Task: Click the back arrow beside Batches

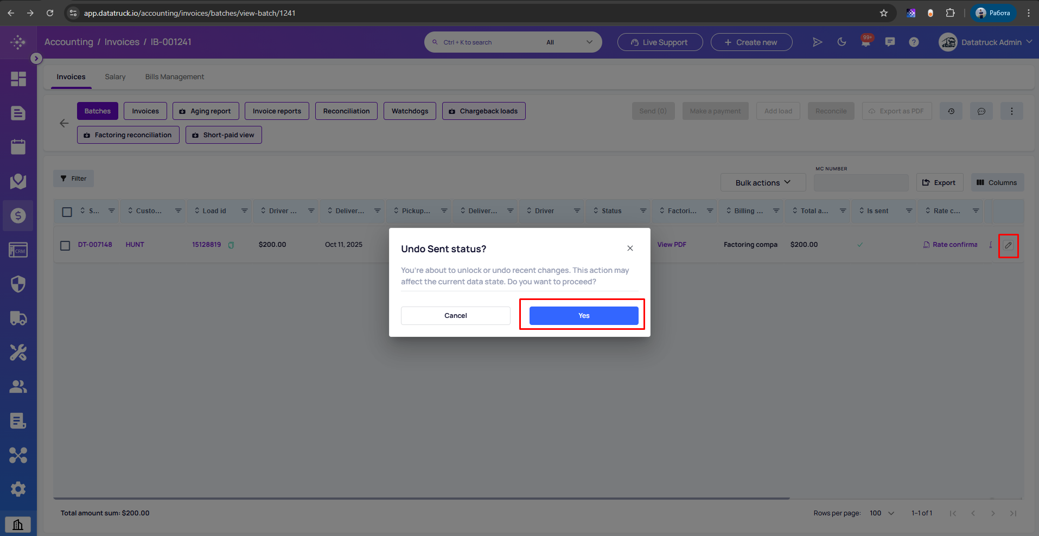Action: point(64,123)
